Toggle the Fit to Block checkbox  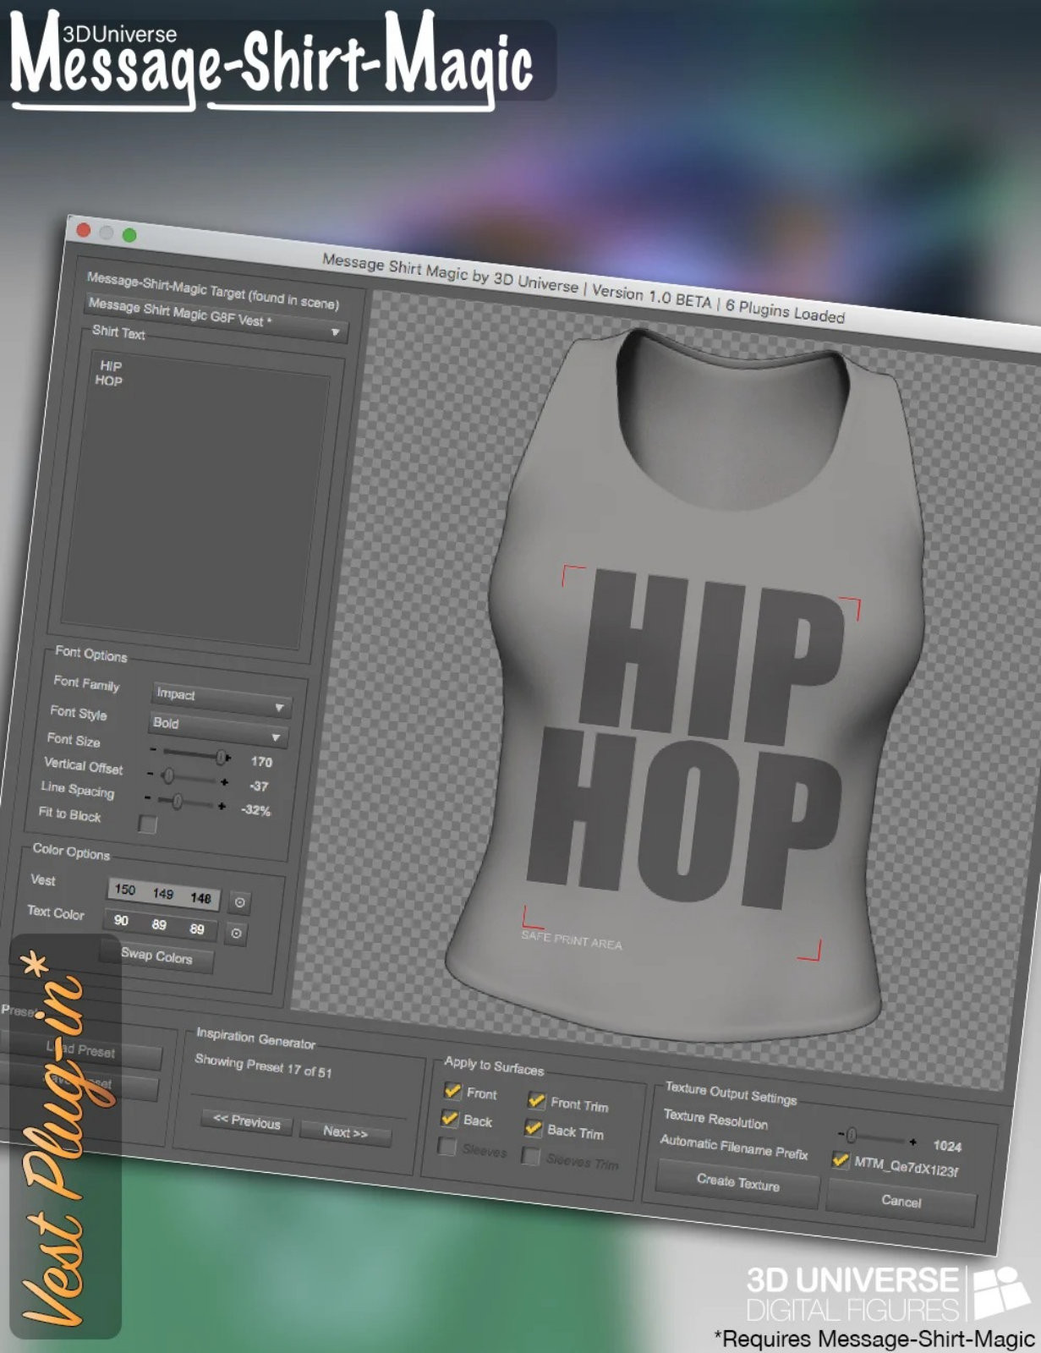(147, 824)
